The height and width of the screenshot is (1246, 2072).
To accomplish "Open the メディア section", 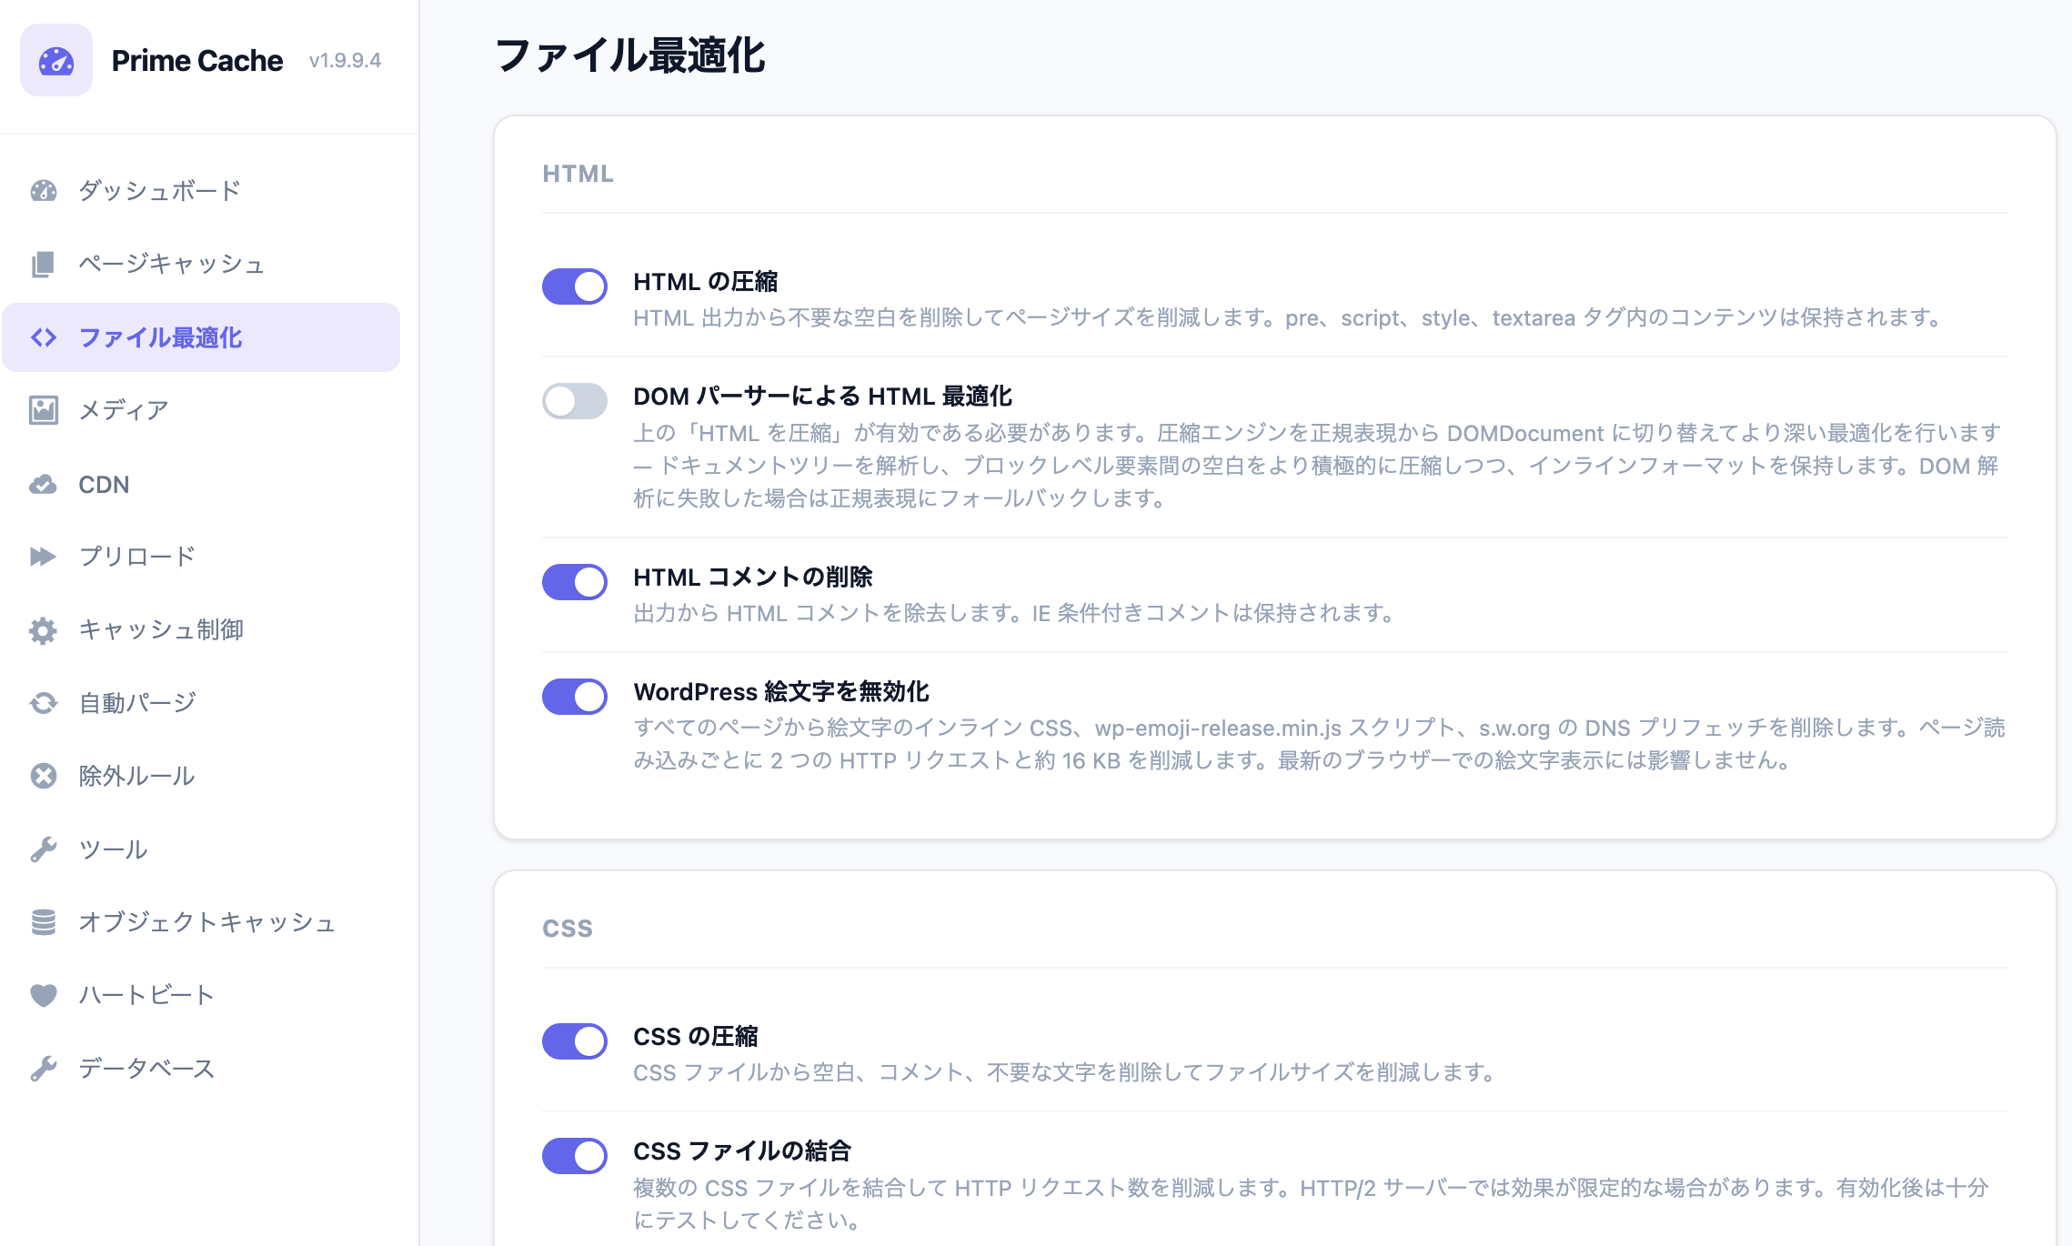I will point(201,410).
